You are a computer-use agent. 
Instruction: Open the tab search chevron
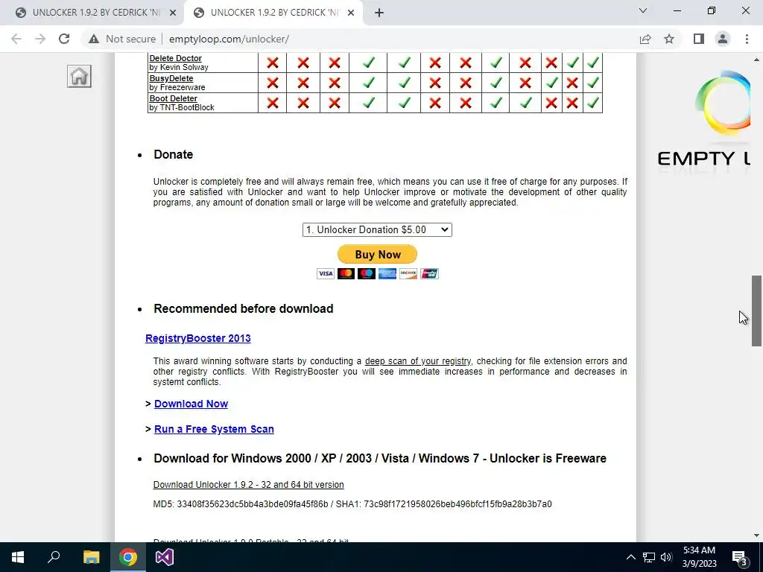point(643,10)
